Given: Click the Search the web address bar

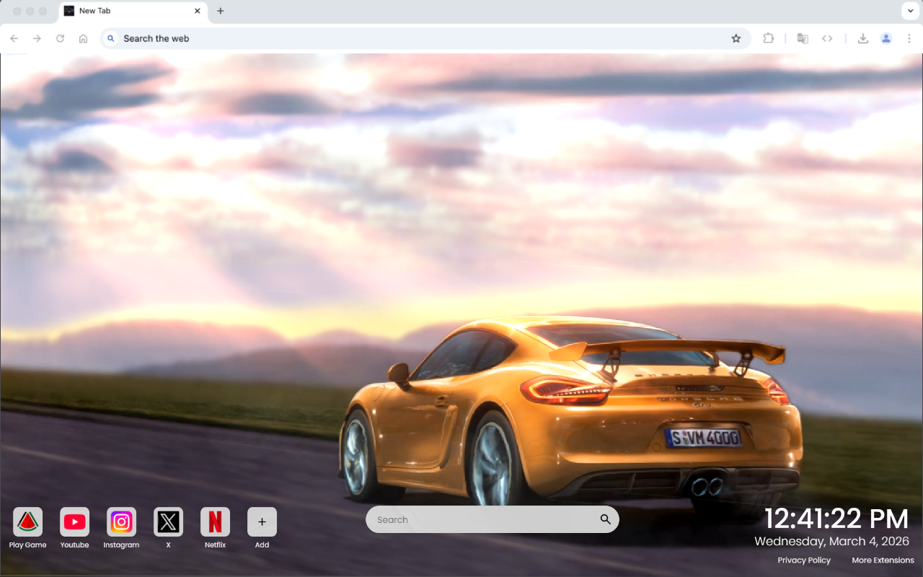Looking at the screenshot, I should [425, 38].
